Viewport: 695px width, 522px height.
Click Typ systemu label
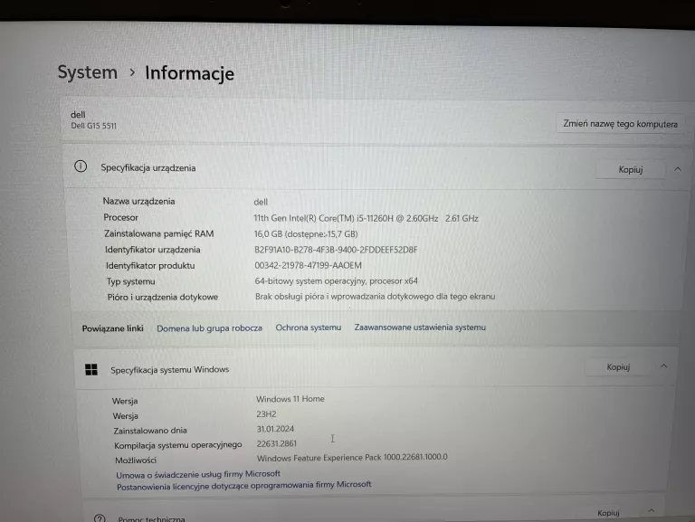(130, 281)
